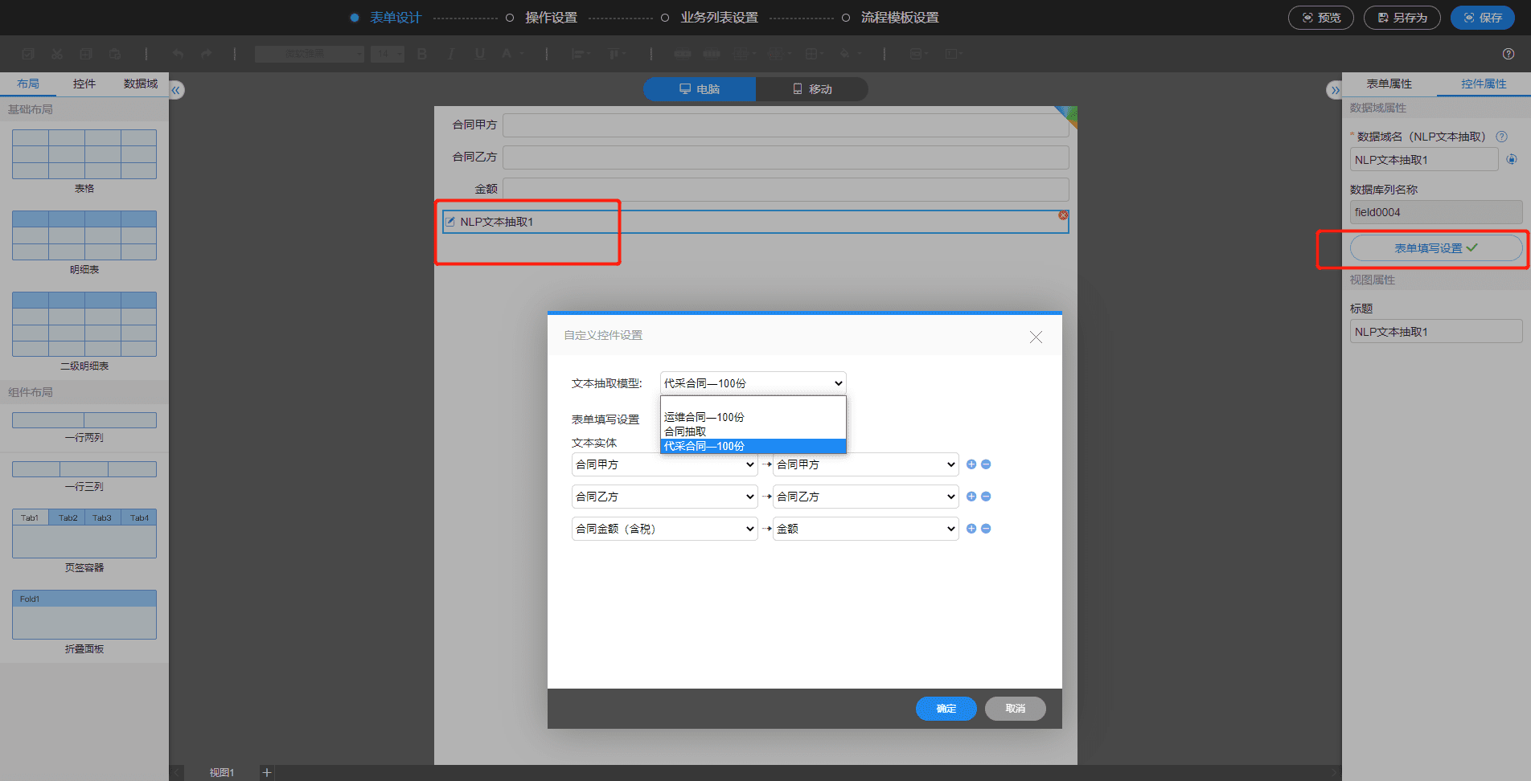Open the 金额 target field dropdown
Viewport: 1531px width, 781px height.
point(866,529)
